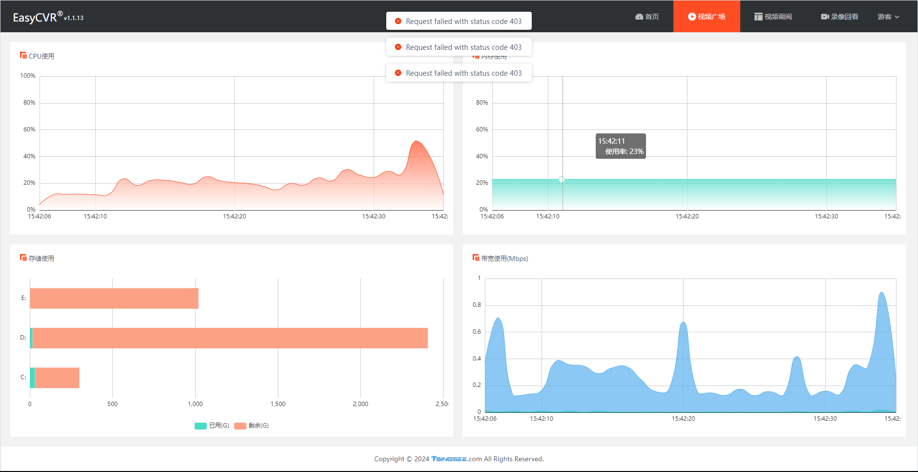The image size is (918, 472).
Task: Click the red error icon in top notification
Action: [x=398, y=21]
